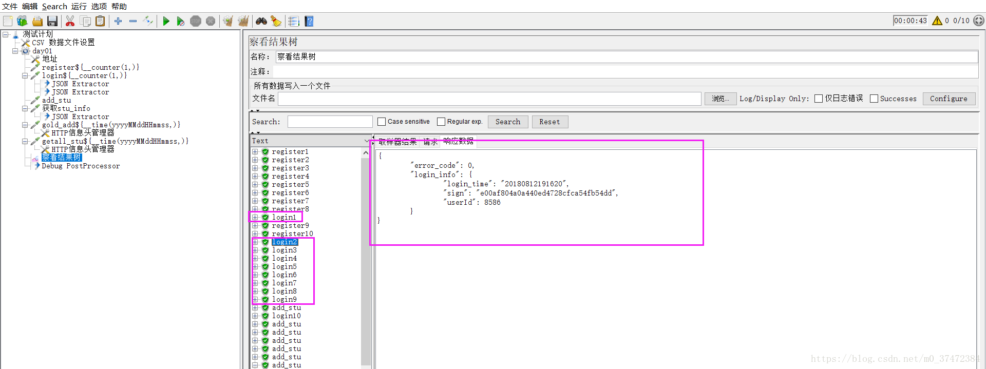The height and width of the screenshot is (369, 986).
Task: Start the test with green play icon
Action: click(166, 21)
